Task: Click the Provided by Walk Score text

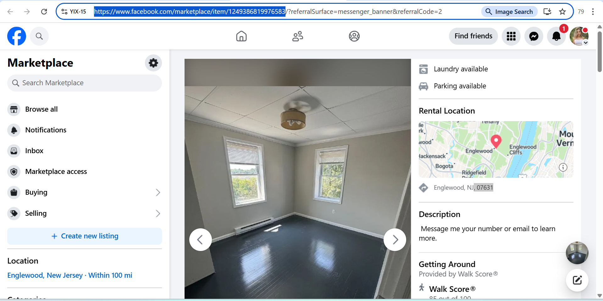Action: click(x=458, y=274)
